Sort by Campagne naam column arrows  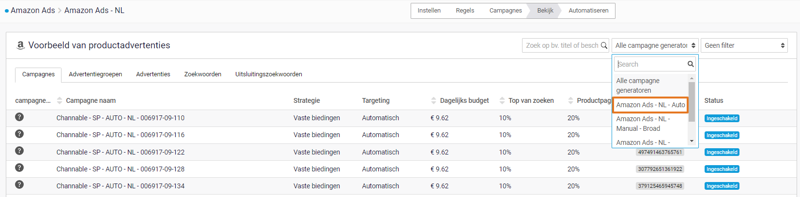point(60,100)
